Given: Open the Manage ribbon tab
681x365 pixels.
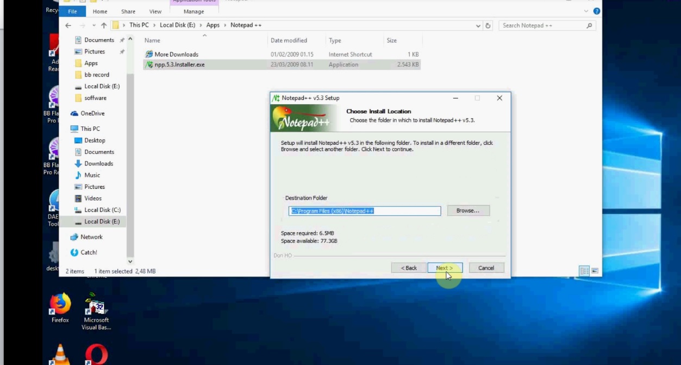Looking at the screenshot, I should 194,11.
